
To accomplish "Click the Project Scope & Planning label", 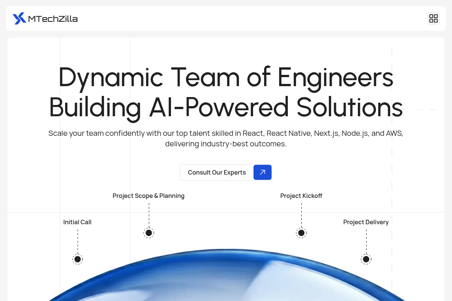I will (x=148, y=196).
